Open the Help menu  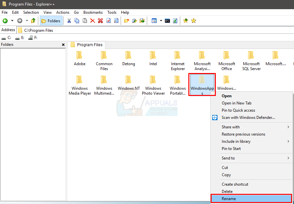(x=125, y=12)
